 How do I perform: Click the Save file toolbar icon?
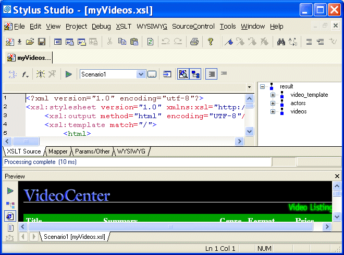41,42
